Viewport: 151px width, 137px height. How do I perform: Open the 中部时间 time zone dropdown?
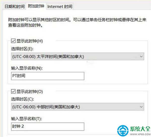coord(78,107)
